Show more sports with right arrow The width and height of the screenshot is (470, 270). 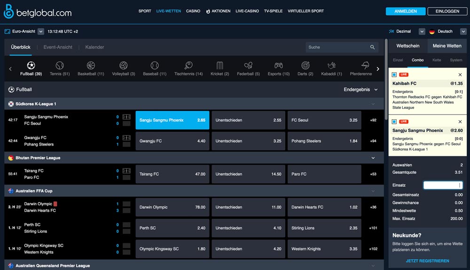pyautogui.click(x=378, y=69)
